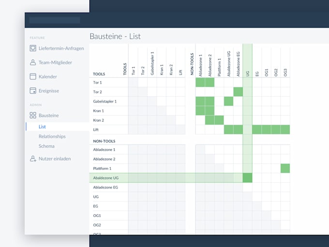
Task: Open Liefertermin-Anfragen in sidebar
Action: pos(61,48)
